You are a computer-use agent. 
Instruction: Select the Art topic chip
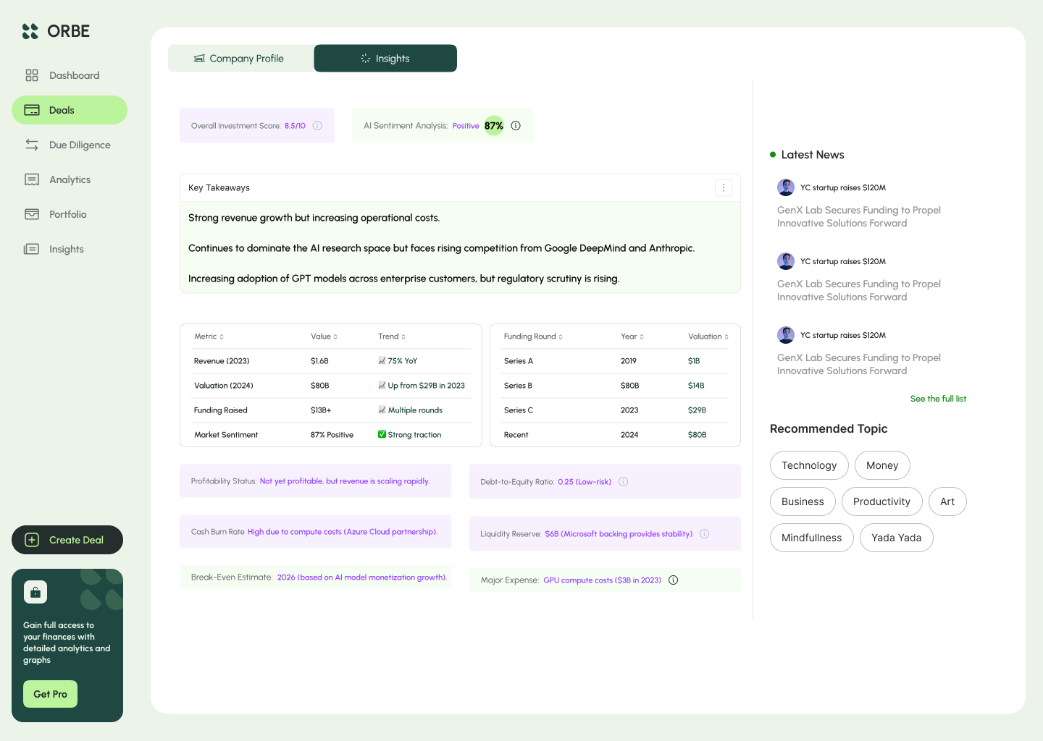tap(947, 501)
